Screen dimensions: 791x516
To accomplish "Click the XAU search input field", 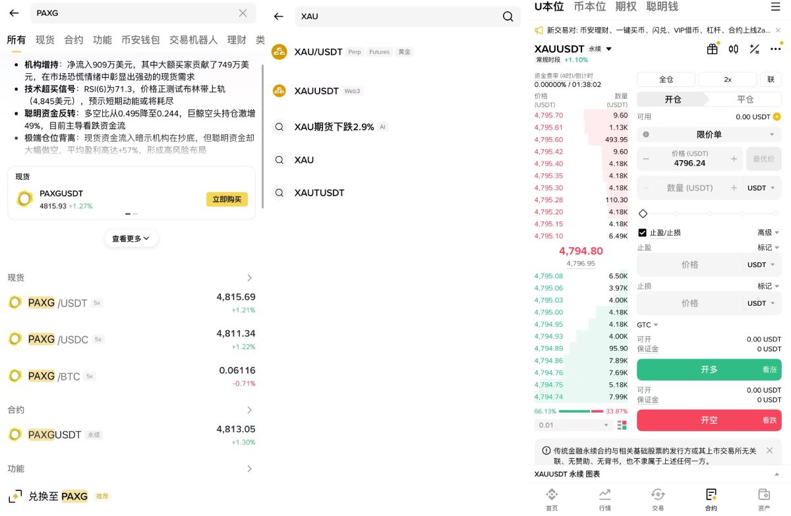I will [395, 16].
